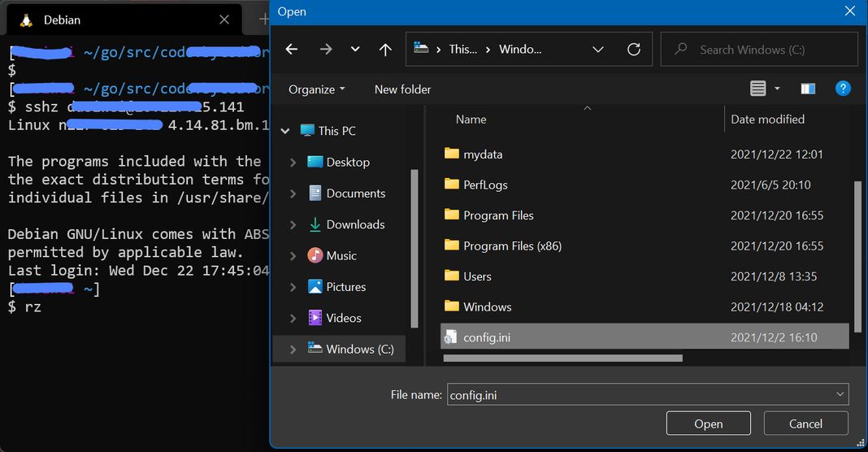Open Pictures in navigation pane
Viewport: 868px width, 452px height.
[345, 287]
